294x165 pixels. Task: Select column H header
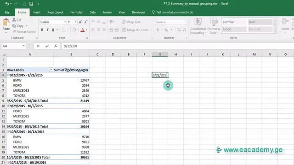(175, 55)
